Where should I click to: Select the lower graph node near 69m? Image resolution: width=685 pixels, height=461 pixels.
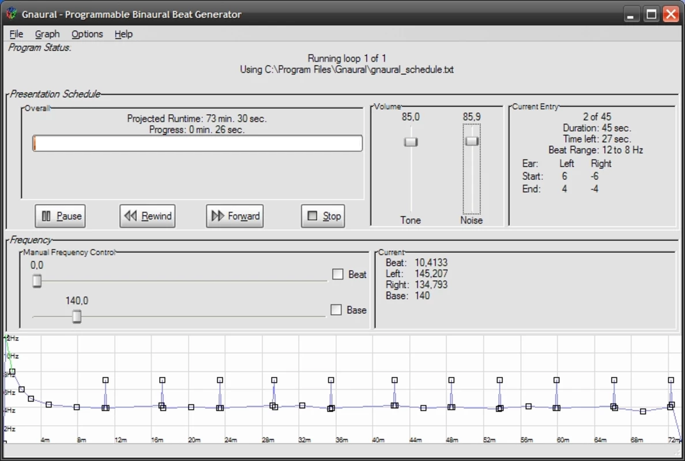pyautogui.click(x=643, y=411)
